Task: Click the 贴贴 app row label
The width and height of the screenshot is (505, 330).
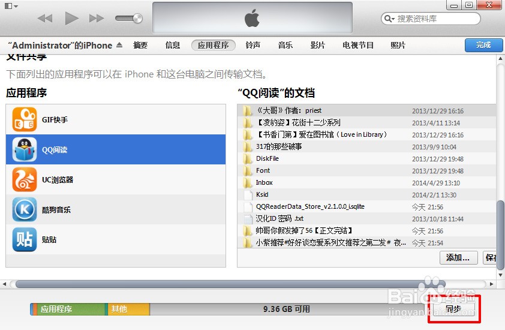Action: point(49,239)
